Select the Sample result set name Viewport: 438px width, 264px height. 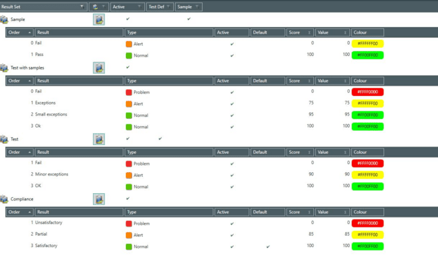point(18,20)
